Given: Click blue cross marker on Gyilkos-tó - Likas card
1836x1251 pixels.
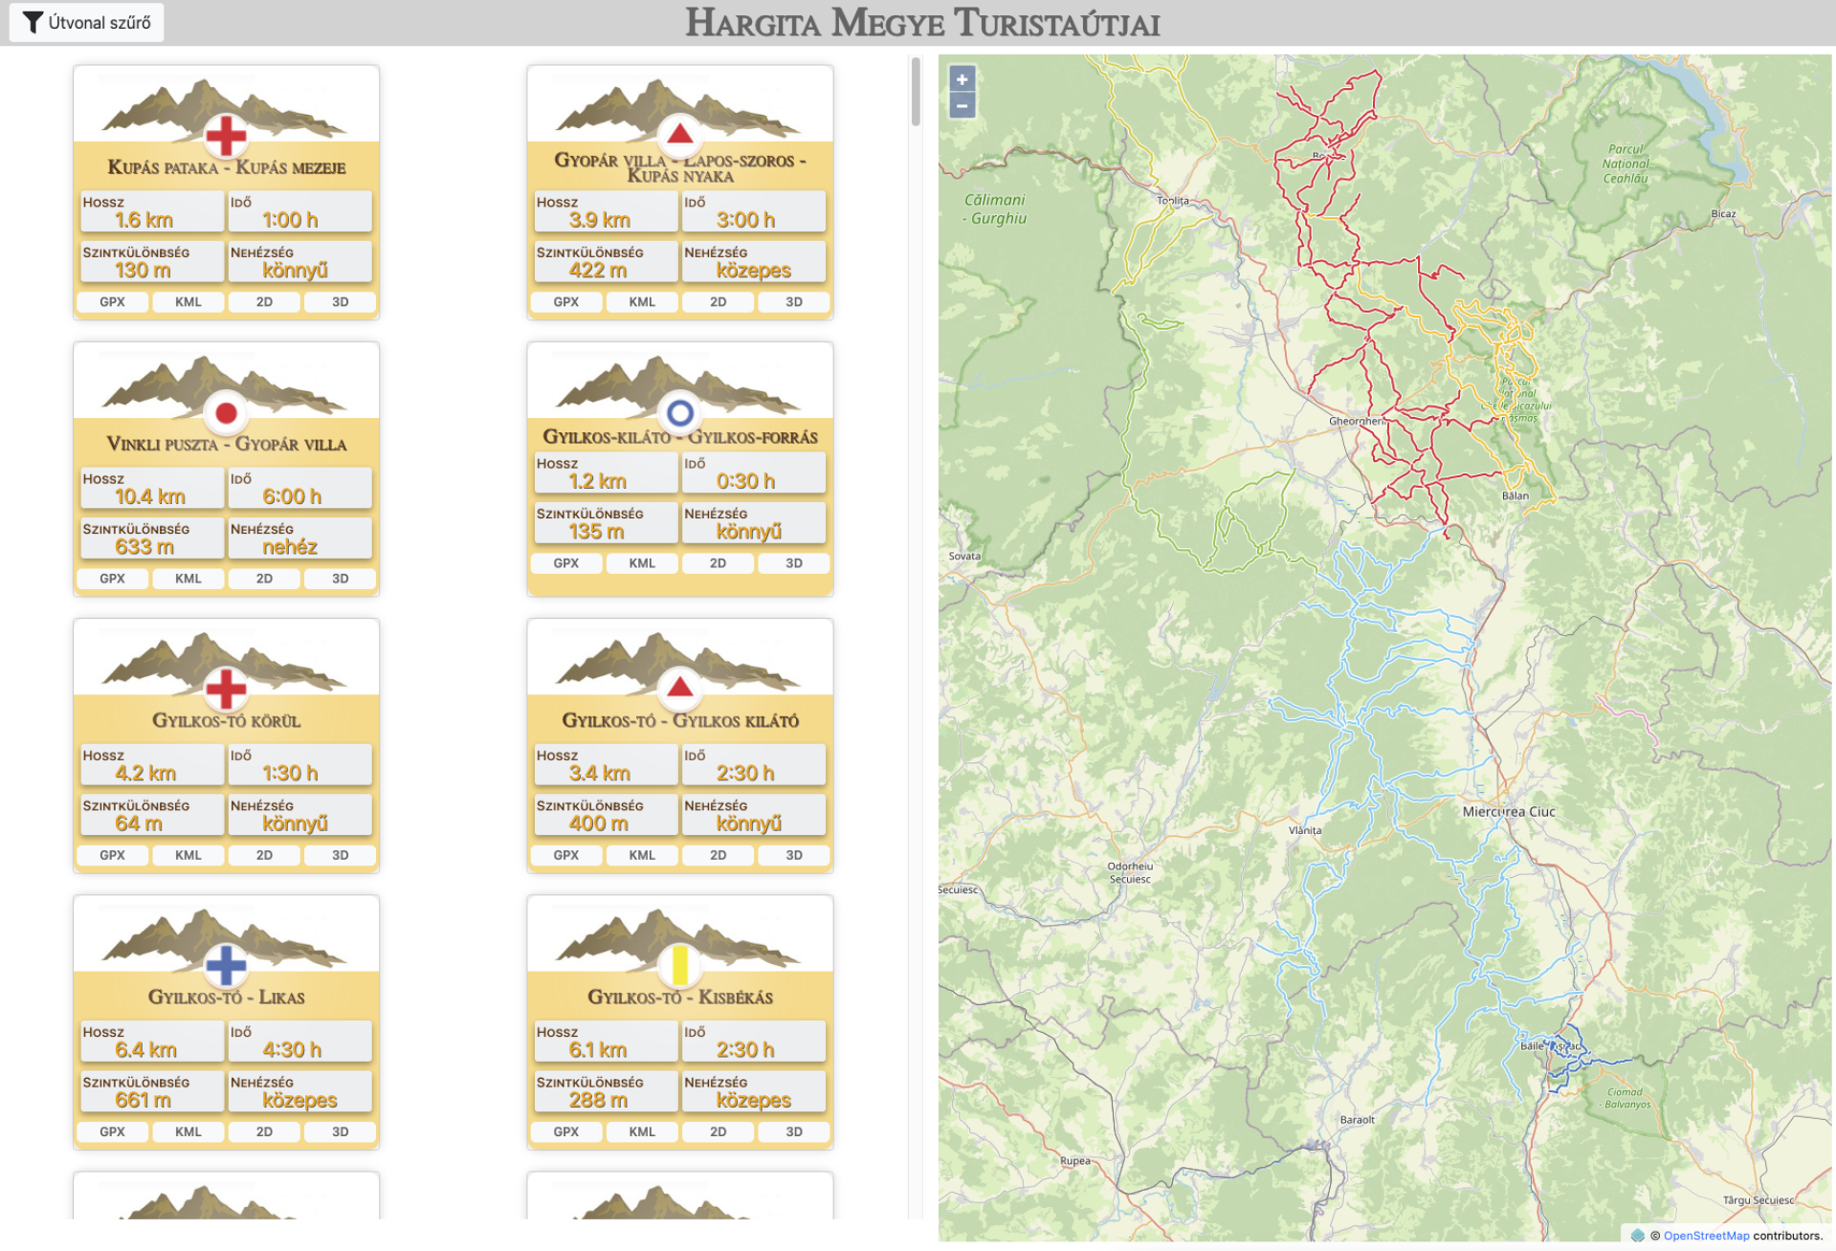Looking at the screenshot, I should coord(226,965).
